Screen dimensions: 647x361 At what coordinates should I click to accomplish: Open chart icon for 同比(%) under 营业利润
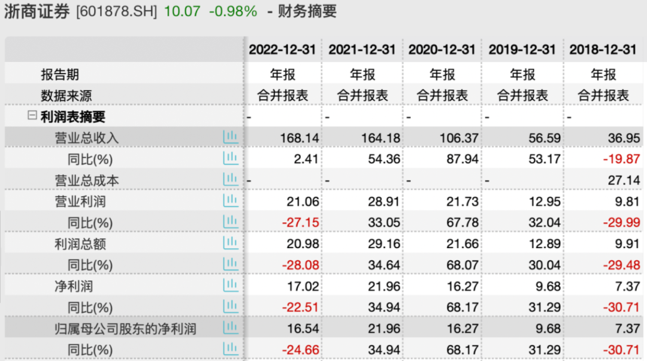pyautogui.click(x=231, y=222)
